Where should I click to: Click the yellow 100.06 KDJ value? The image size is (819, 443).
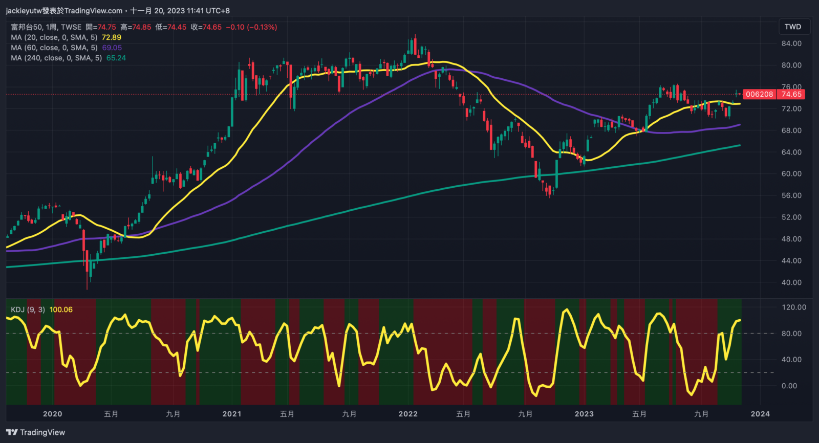point(61,309)
